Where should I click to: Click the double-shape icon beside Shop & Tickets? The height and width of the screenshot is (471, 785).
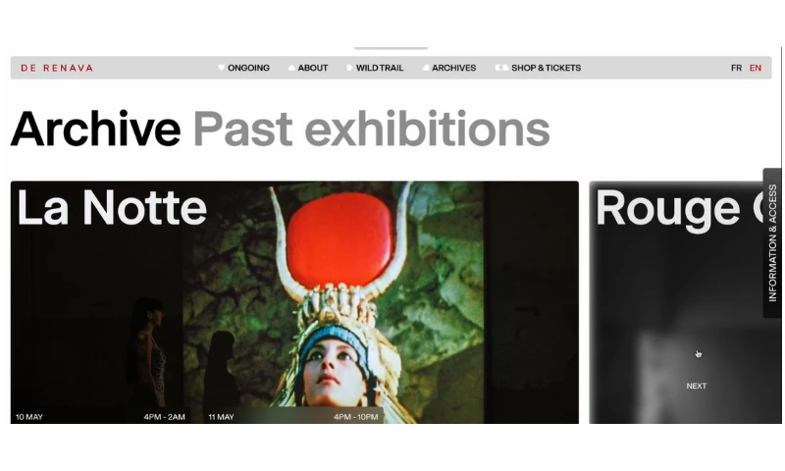click(501, 68)
